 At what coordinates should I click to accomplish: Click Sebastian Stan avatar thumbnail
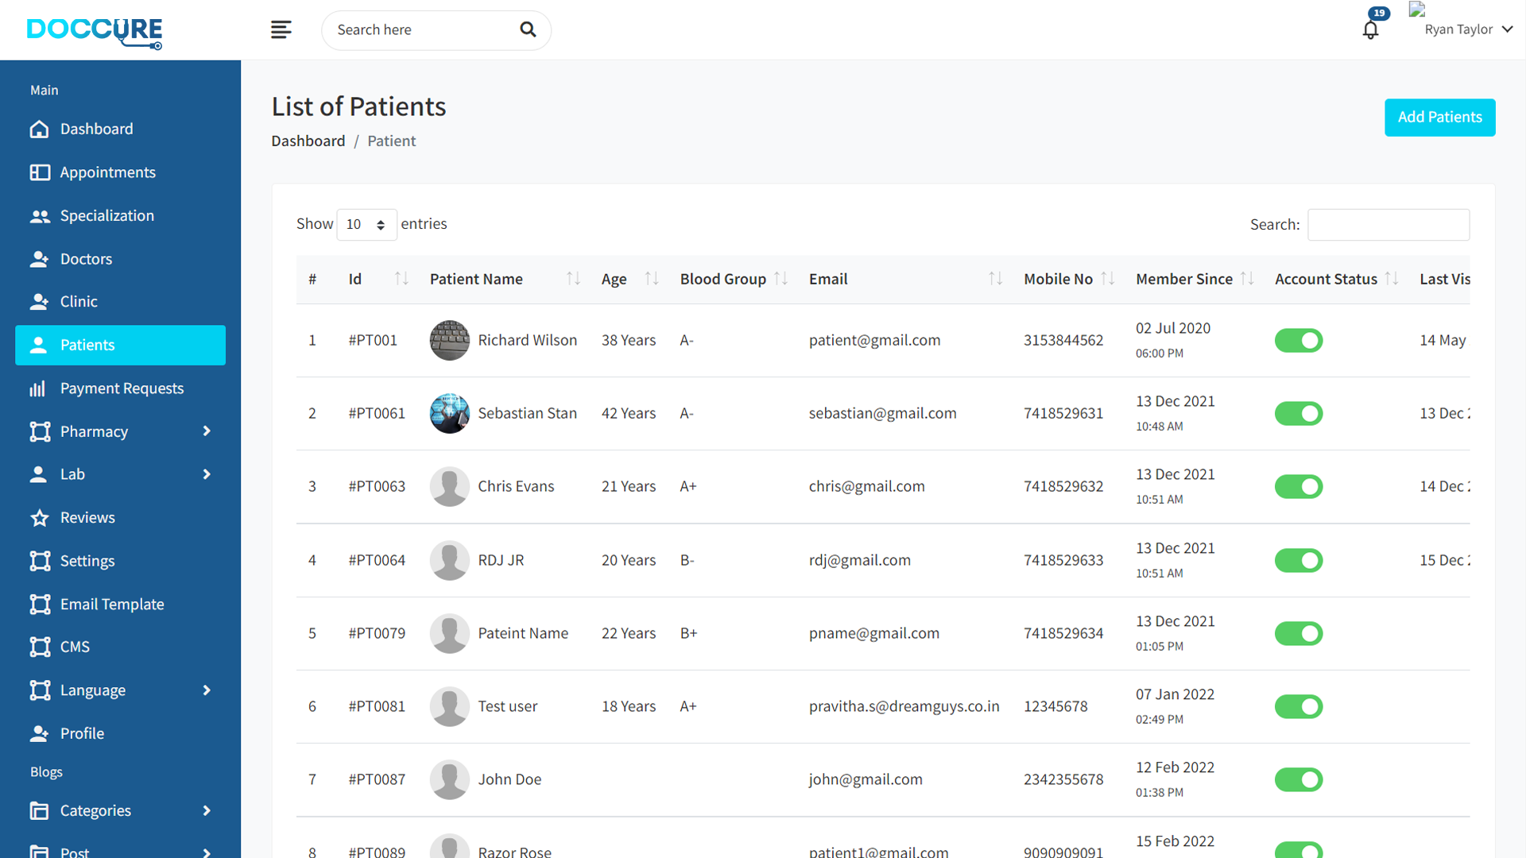click(449, 413)
